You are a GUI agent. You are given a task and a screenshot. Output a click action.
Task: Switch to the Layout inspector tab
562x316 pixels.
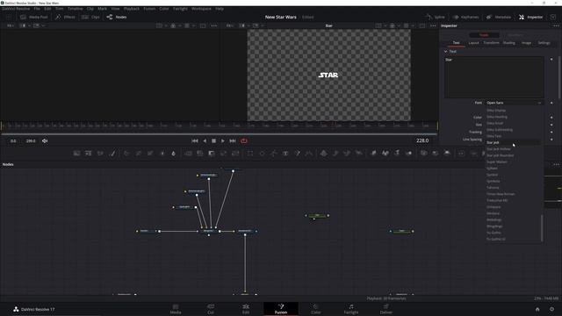pyautogui.click(x=473, y=43)
